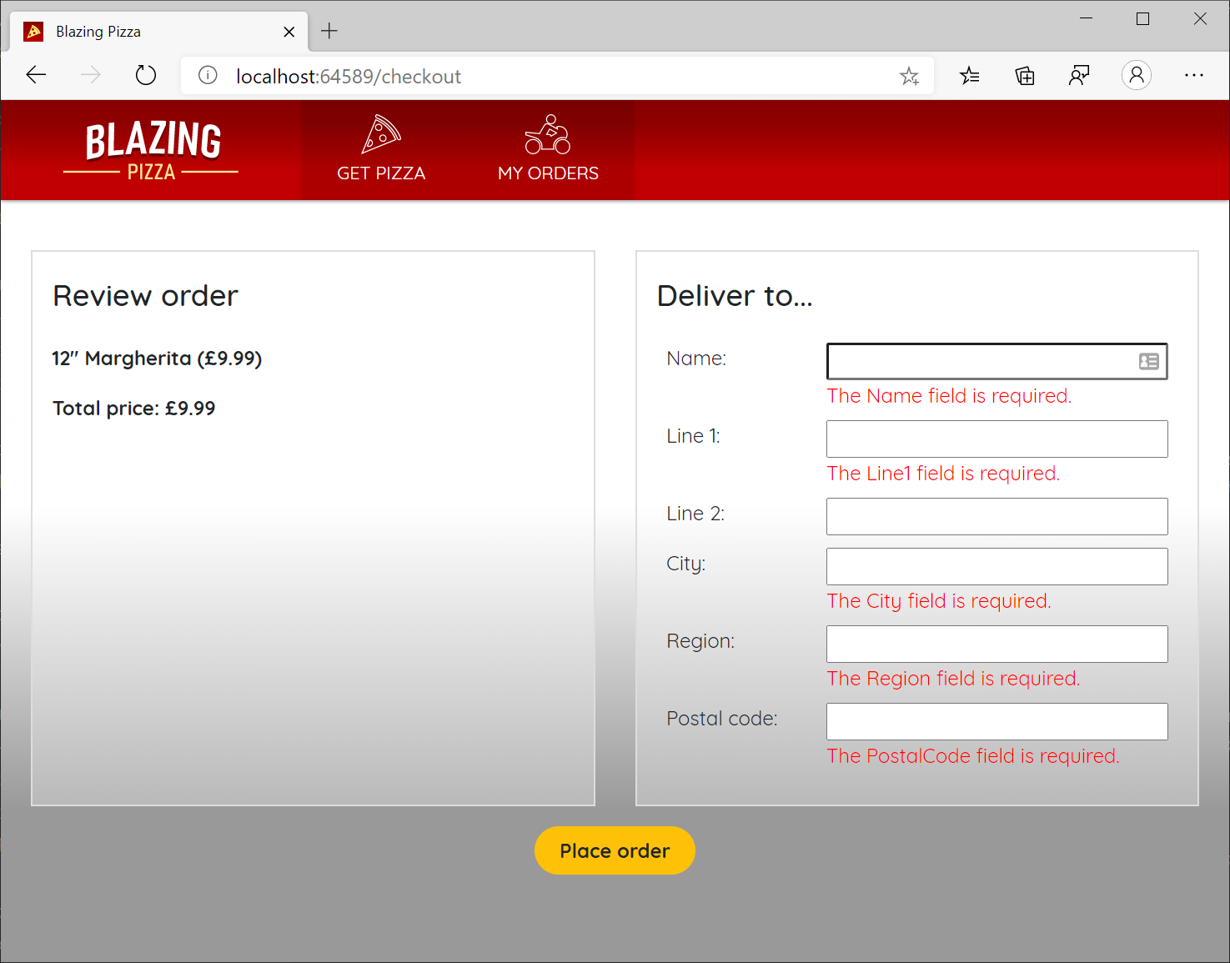Viewport: 1230px width, 963px height.
Task: Minimize the browser window
Action: [x=1086, y=18]
